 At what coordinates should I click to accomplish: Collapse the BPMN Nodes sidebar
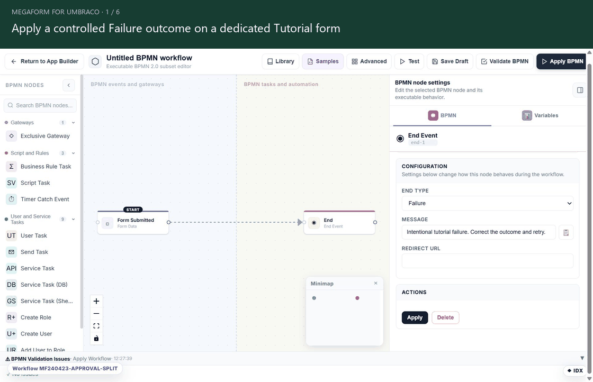pos(68,85)
